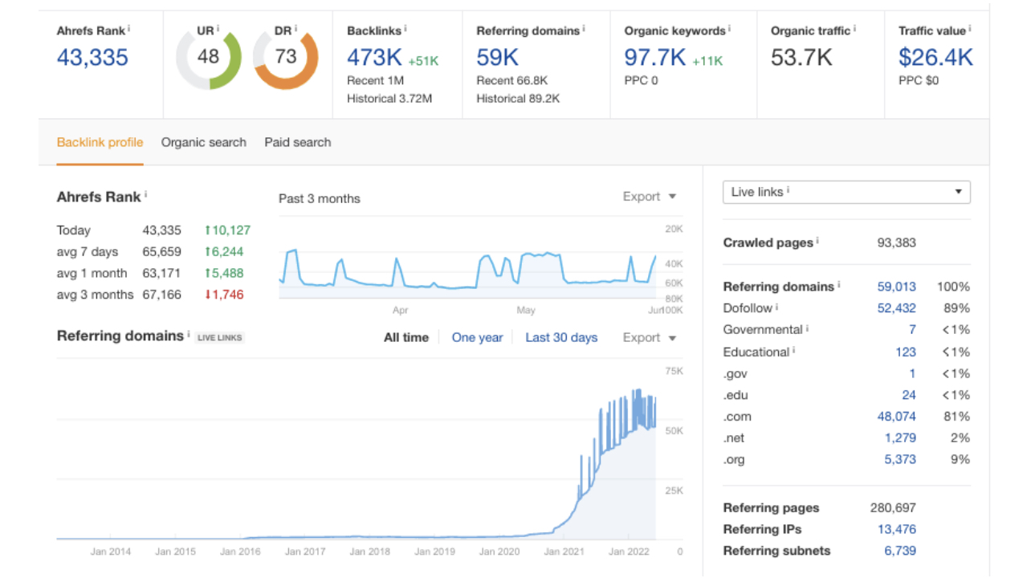Click the Past 3 months label

320,199
